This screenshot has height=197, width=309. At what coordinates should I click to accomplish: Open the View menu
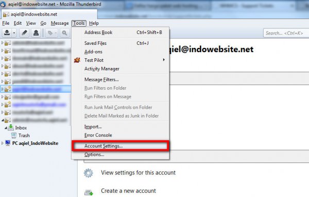(x=31, y=23)
